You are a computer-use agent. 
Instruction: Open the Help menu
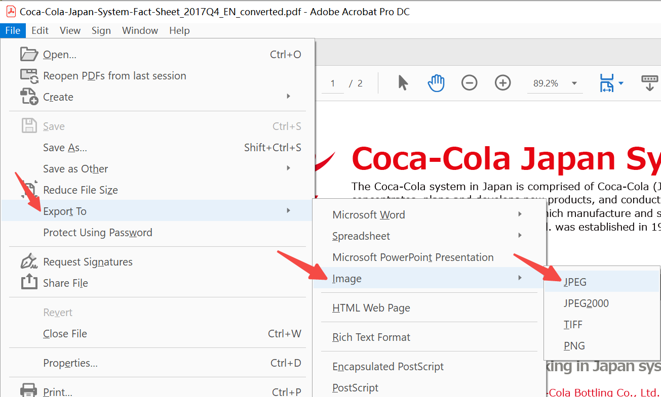[179, 30]
